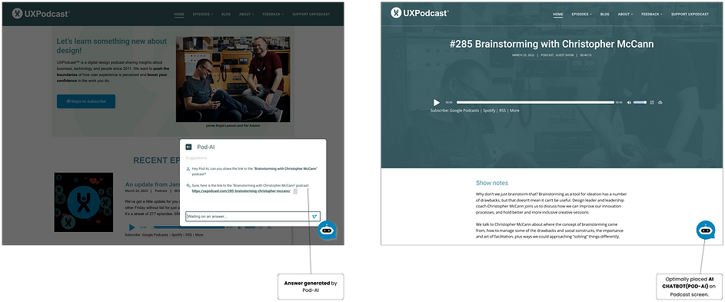
Task: Download the #285 episode via the cloud icon
Action: (660, 102)
